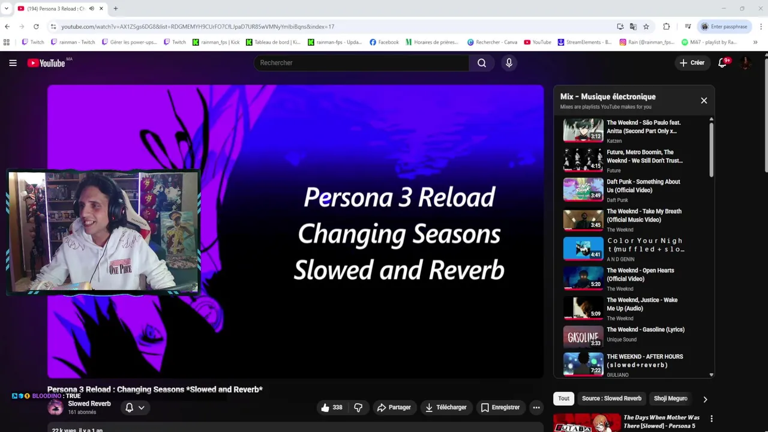Click the Partager share button

(x=394, y=407)
